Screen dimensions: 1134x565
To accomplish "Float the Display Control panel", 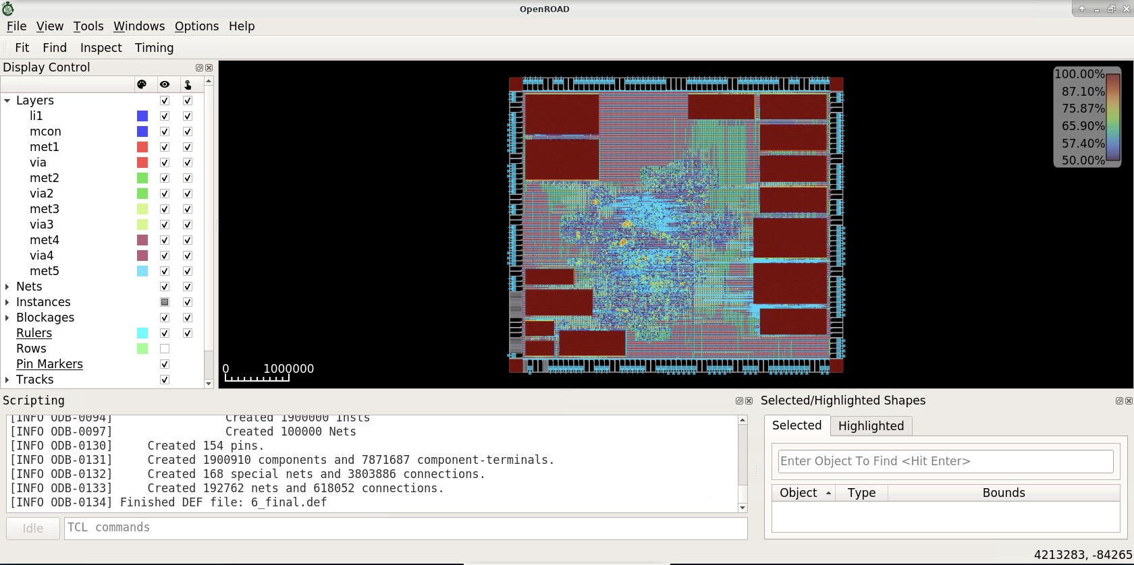I will tap(199, 67).
